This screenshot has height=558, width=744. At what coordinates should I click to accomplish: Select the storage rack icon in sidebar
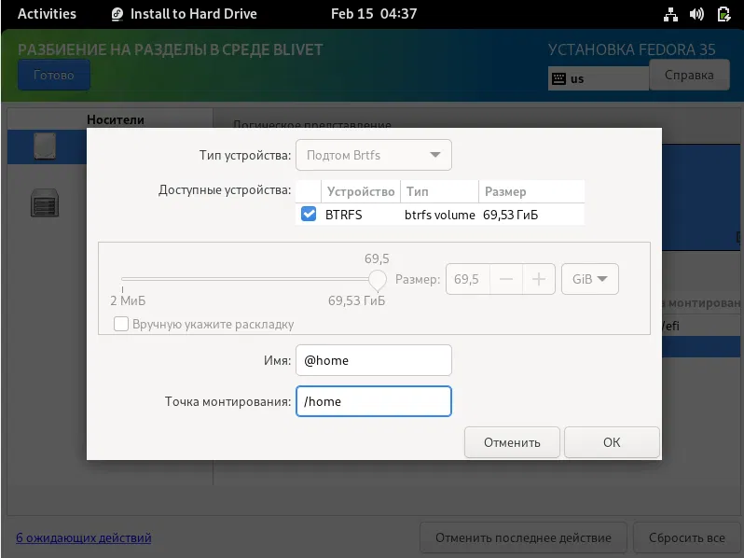(45, 203)
